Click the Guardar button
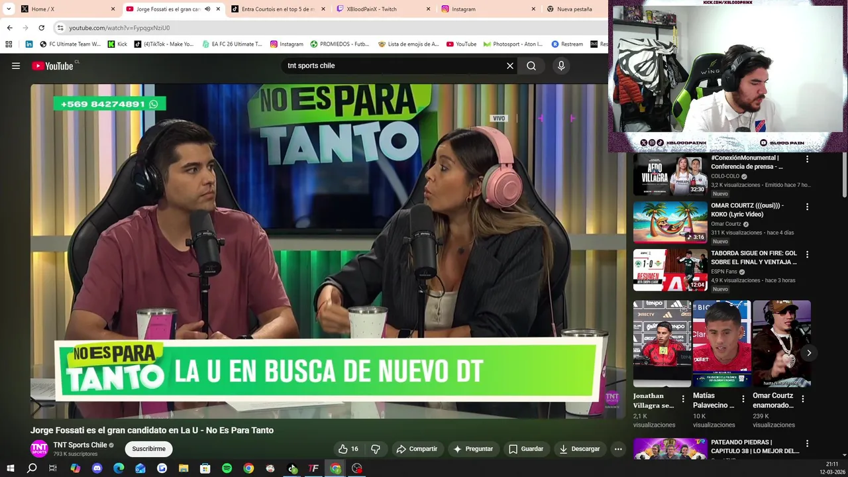848x477 pixels. pos(526,449)
